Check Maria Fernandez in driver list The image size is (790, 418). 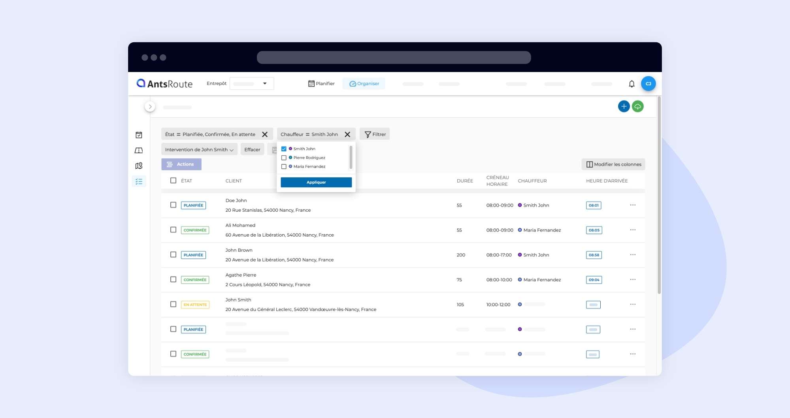click(x=284, y=167)
